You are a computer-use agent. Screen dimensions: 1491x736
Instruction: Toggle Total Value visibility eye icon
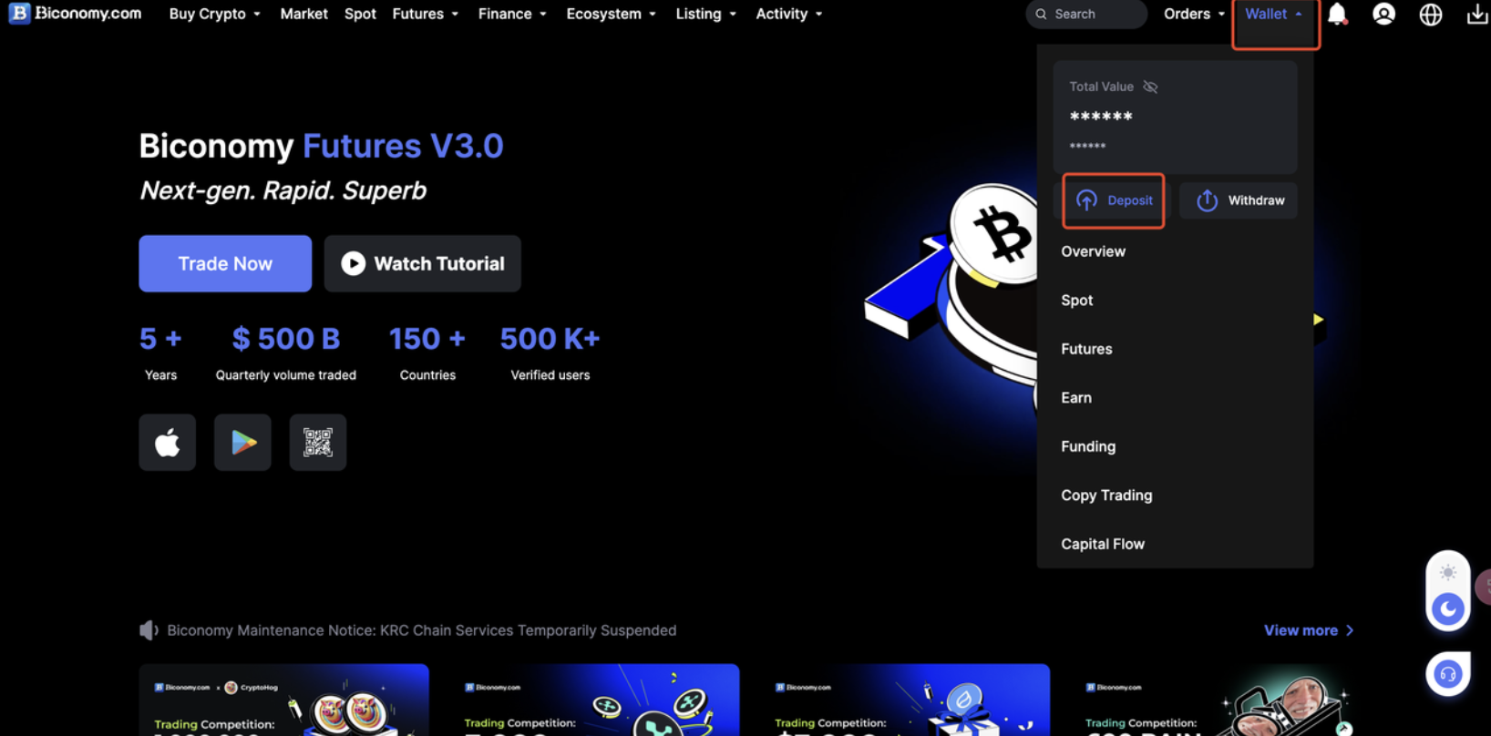1150,87
